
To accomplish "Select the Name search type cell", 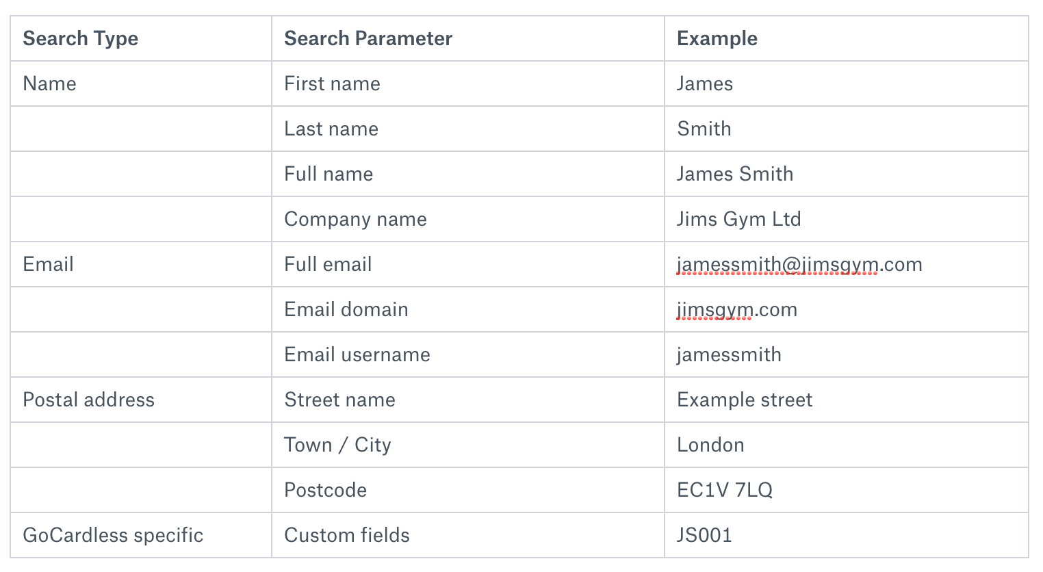I will coord(141,83).
